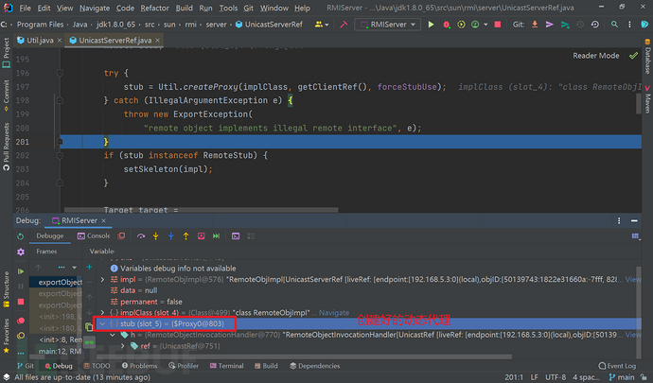Open Search Everywhere magnifier

pyautogui.click(x=614, y=25)
